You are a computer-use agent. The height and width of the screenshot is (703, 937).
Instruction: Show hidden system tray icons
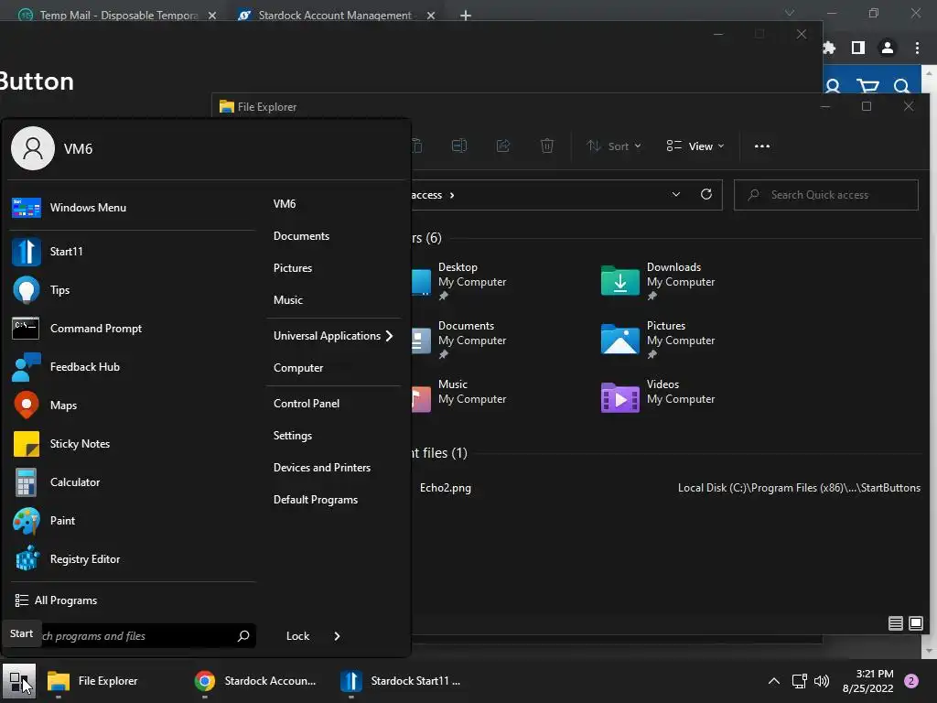pos(774,681)
